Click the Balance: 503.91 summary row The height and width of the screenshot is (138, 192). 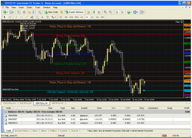coord(97,112)
